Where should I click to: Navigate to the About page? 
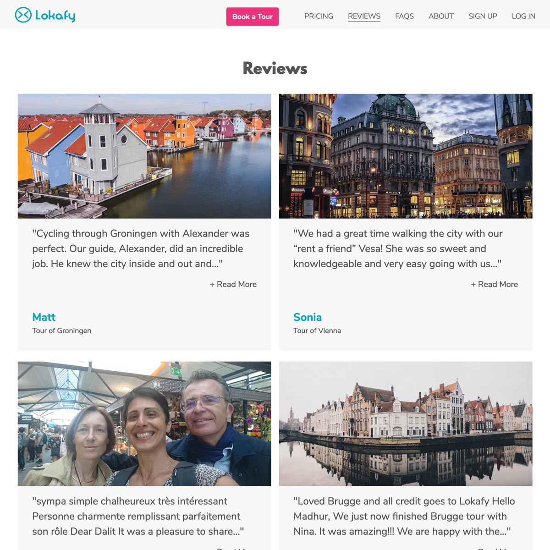coord(441,16)
